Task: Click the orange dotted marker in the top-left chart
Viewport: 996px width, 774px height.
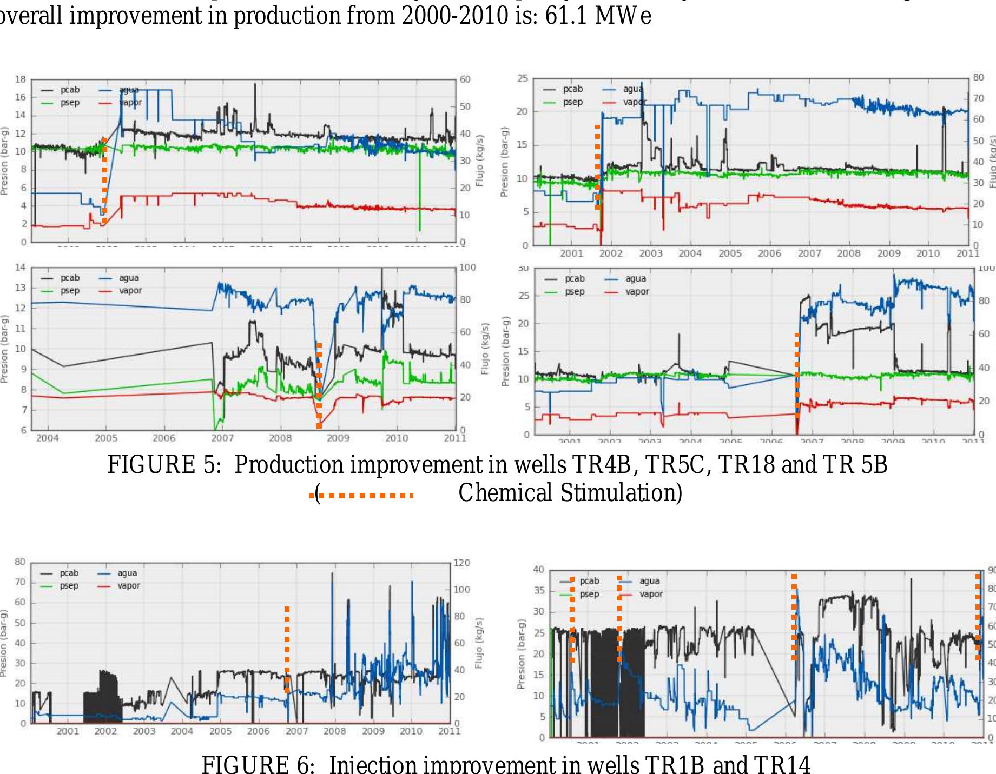Action: 104,181
